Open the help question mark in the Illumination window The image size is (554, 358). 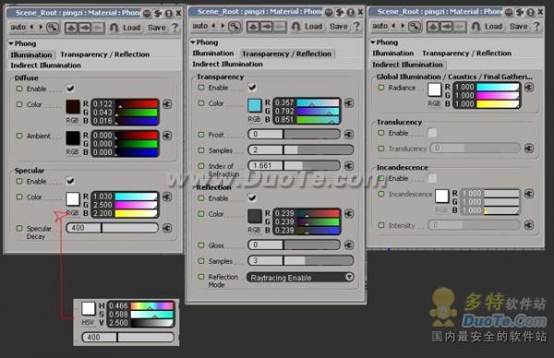pos(175,27)
